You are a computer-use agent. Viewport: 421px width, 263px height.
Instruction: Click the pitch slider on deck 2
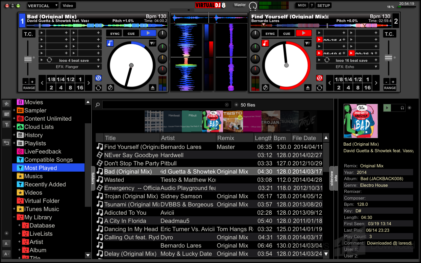pos(388,58)
